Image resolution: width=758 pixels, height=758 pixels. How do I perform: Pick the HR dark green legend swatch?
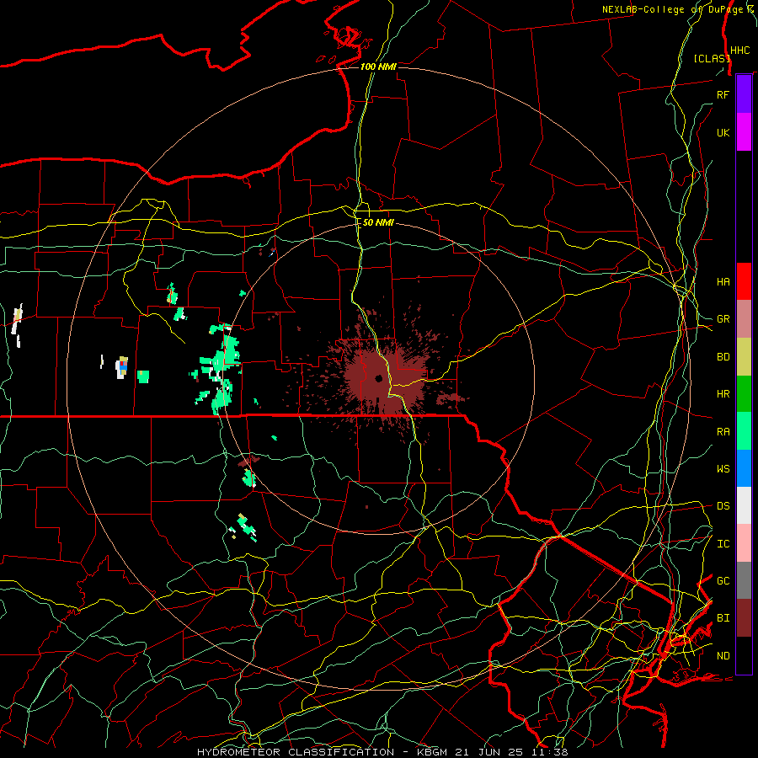point(744,394)
